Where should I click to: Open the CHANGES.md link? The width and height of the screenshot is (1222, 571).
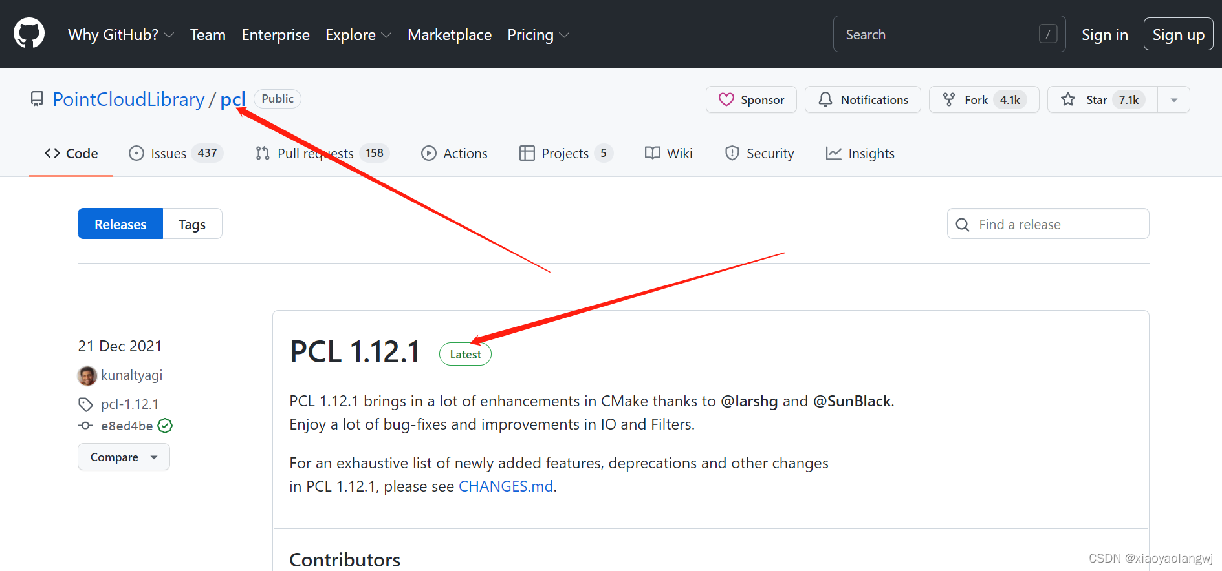(x=506, y=486)
